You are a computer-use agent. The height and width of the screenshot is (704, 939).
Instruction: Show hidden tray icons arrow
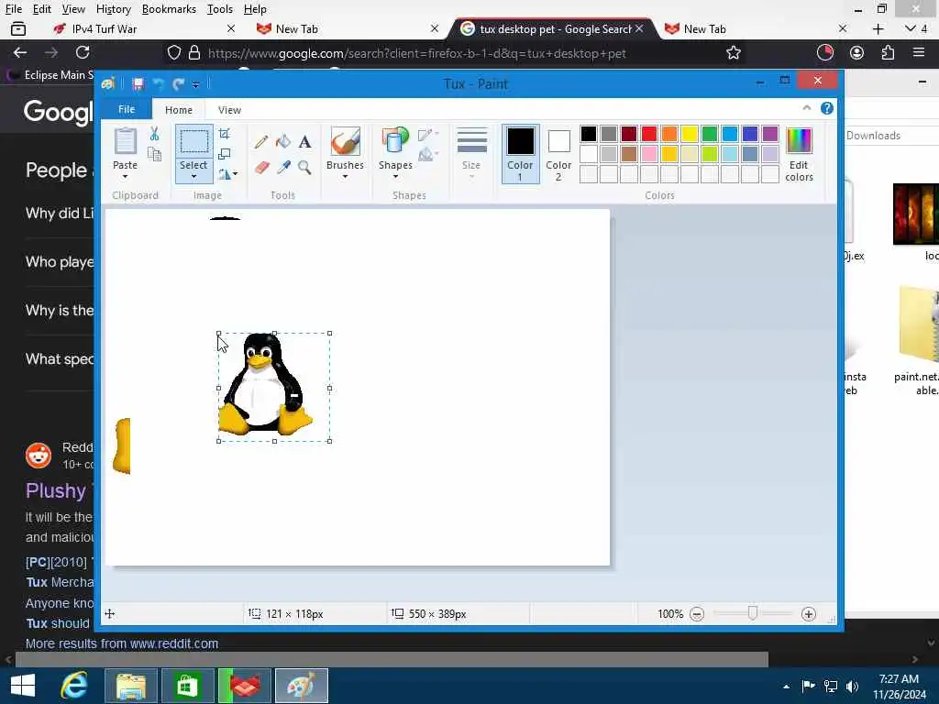click(x=786, y=687)
